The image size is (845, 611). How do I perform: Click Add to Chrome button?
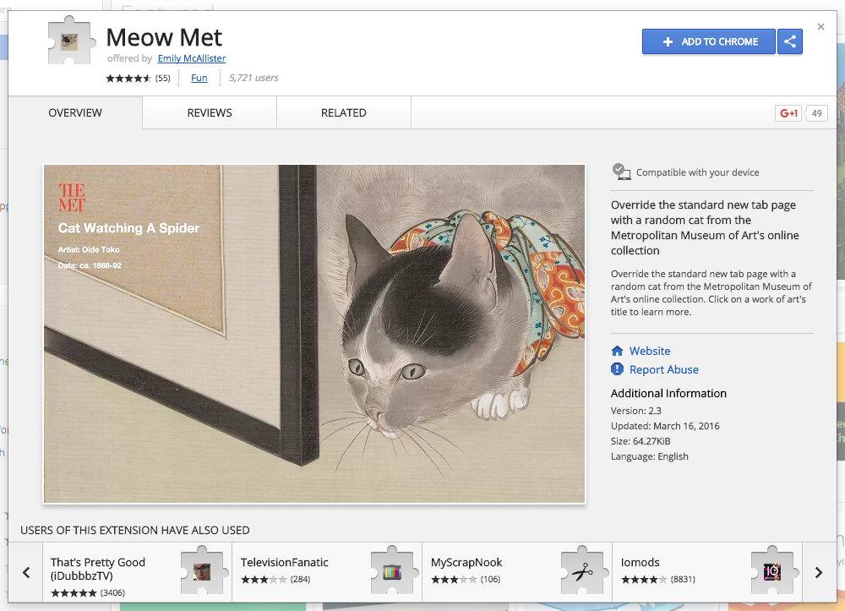pos(709,41)
